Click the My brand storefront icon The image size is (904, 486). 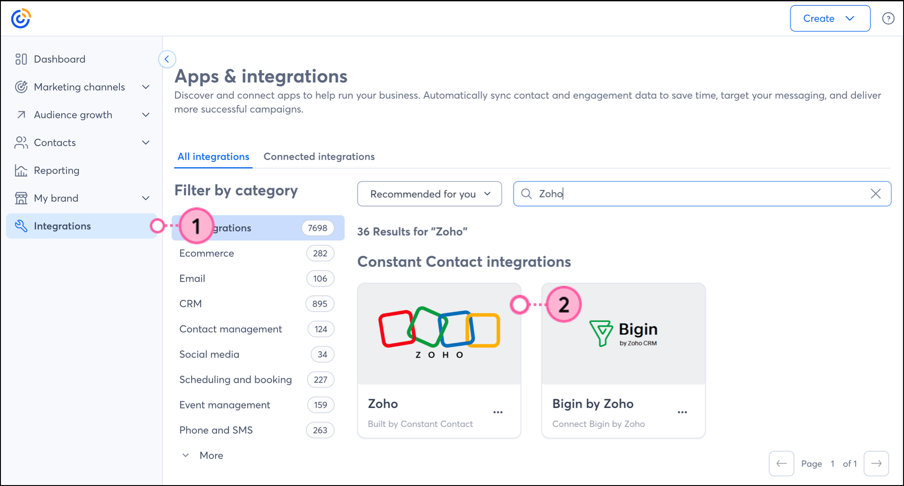pyautogui.click(x=21, y=198)
